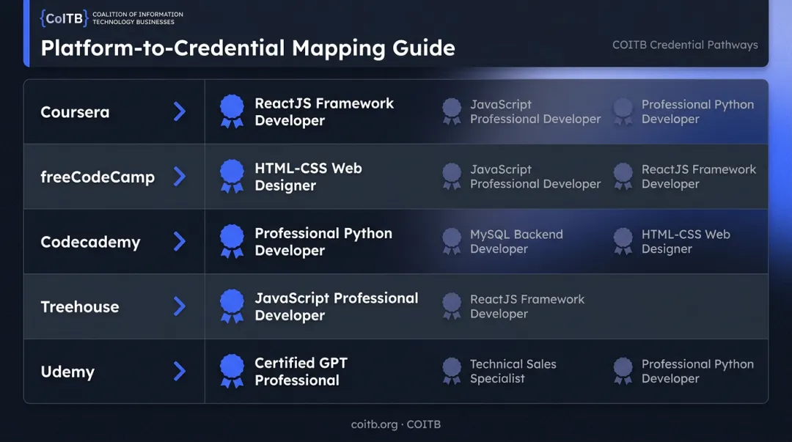Click the Udemy row chevron arrow
The height and width of the screenshot is (442, 792).
point(180,372)
